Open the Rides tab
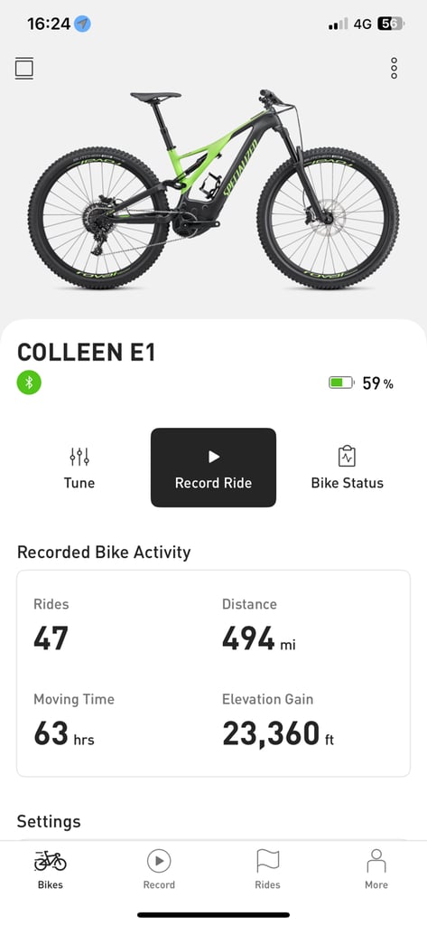Viewport: 427px width, 926px height. click(x=267, y=869)
